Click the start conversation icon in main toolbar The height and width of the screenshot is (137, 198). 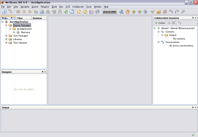[x=10, y=11]
